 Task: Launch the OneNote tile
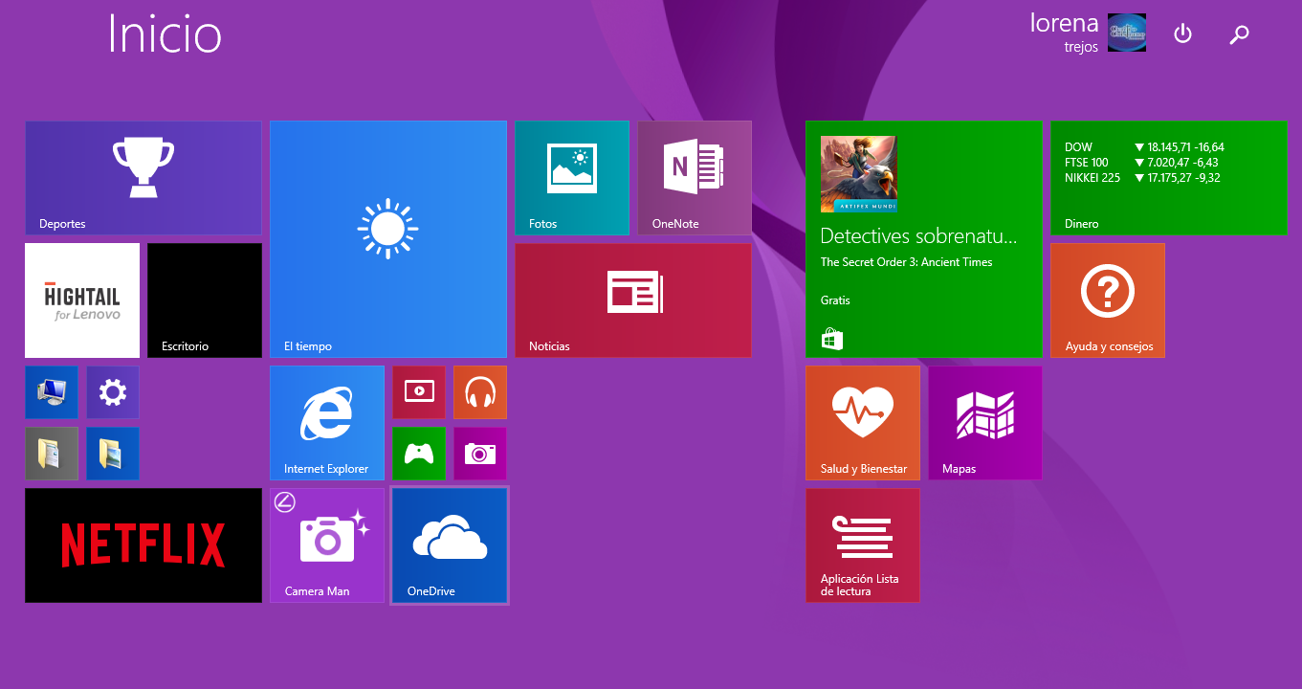[x=695, y=178]
